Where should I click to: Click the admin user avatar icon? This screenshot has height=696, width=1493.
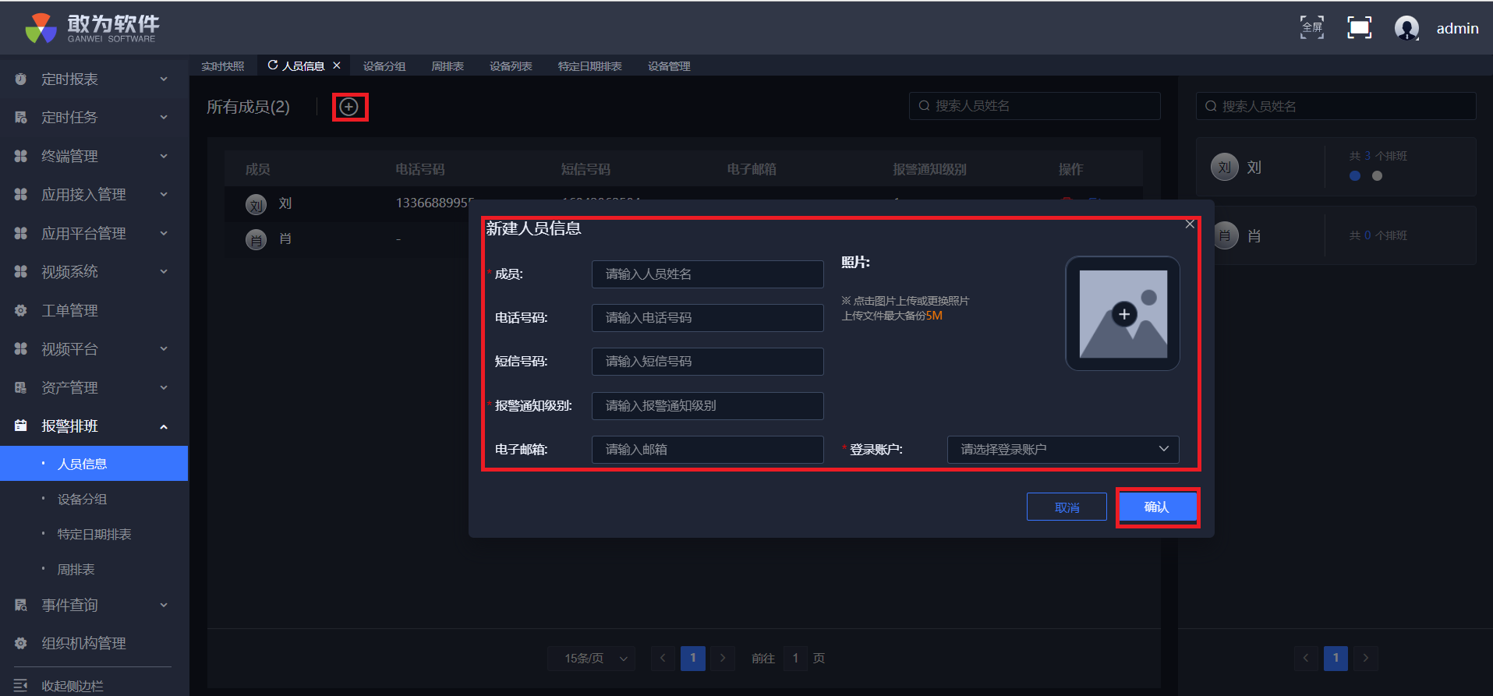pos(1406,28)
